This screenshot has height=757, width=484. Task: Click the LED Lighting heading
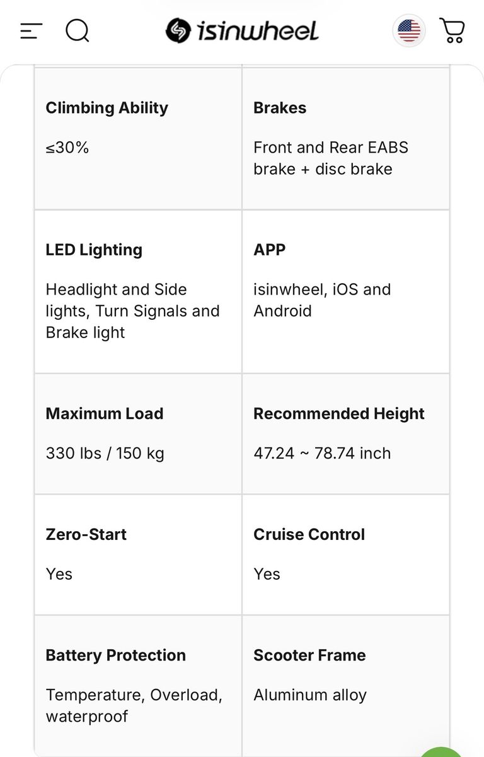pos(94,250)
